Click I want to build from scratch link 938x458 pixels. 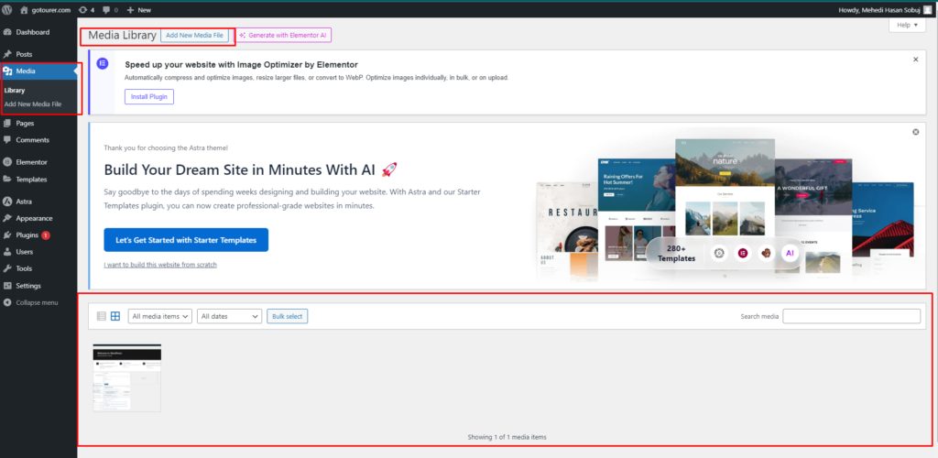[160, 265]
